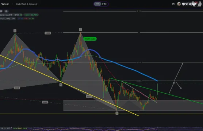Image resolution: width=203 pixels, height=131 pixels.
Task: Click the green Open Gap annotation label
Action: pyautogui.click(x=90, y=39)
